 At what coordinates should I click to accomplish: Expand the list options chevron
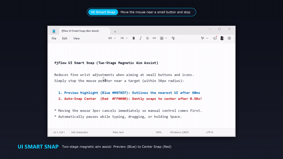point(127,38)
